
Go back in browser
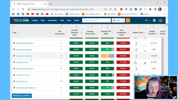tap(13, 9)
